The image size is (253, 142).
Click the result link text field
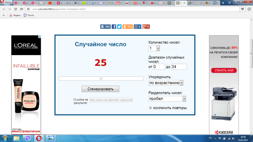tap(111, 100)
